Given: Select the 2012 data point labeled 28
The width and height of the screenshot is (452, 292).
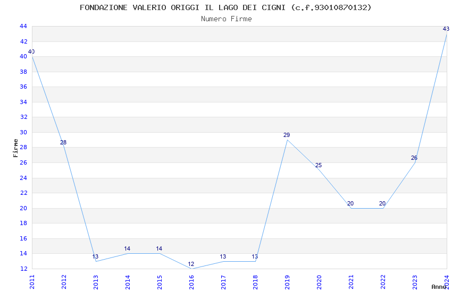Looking at the screenshot, I should tap(63, 142).
